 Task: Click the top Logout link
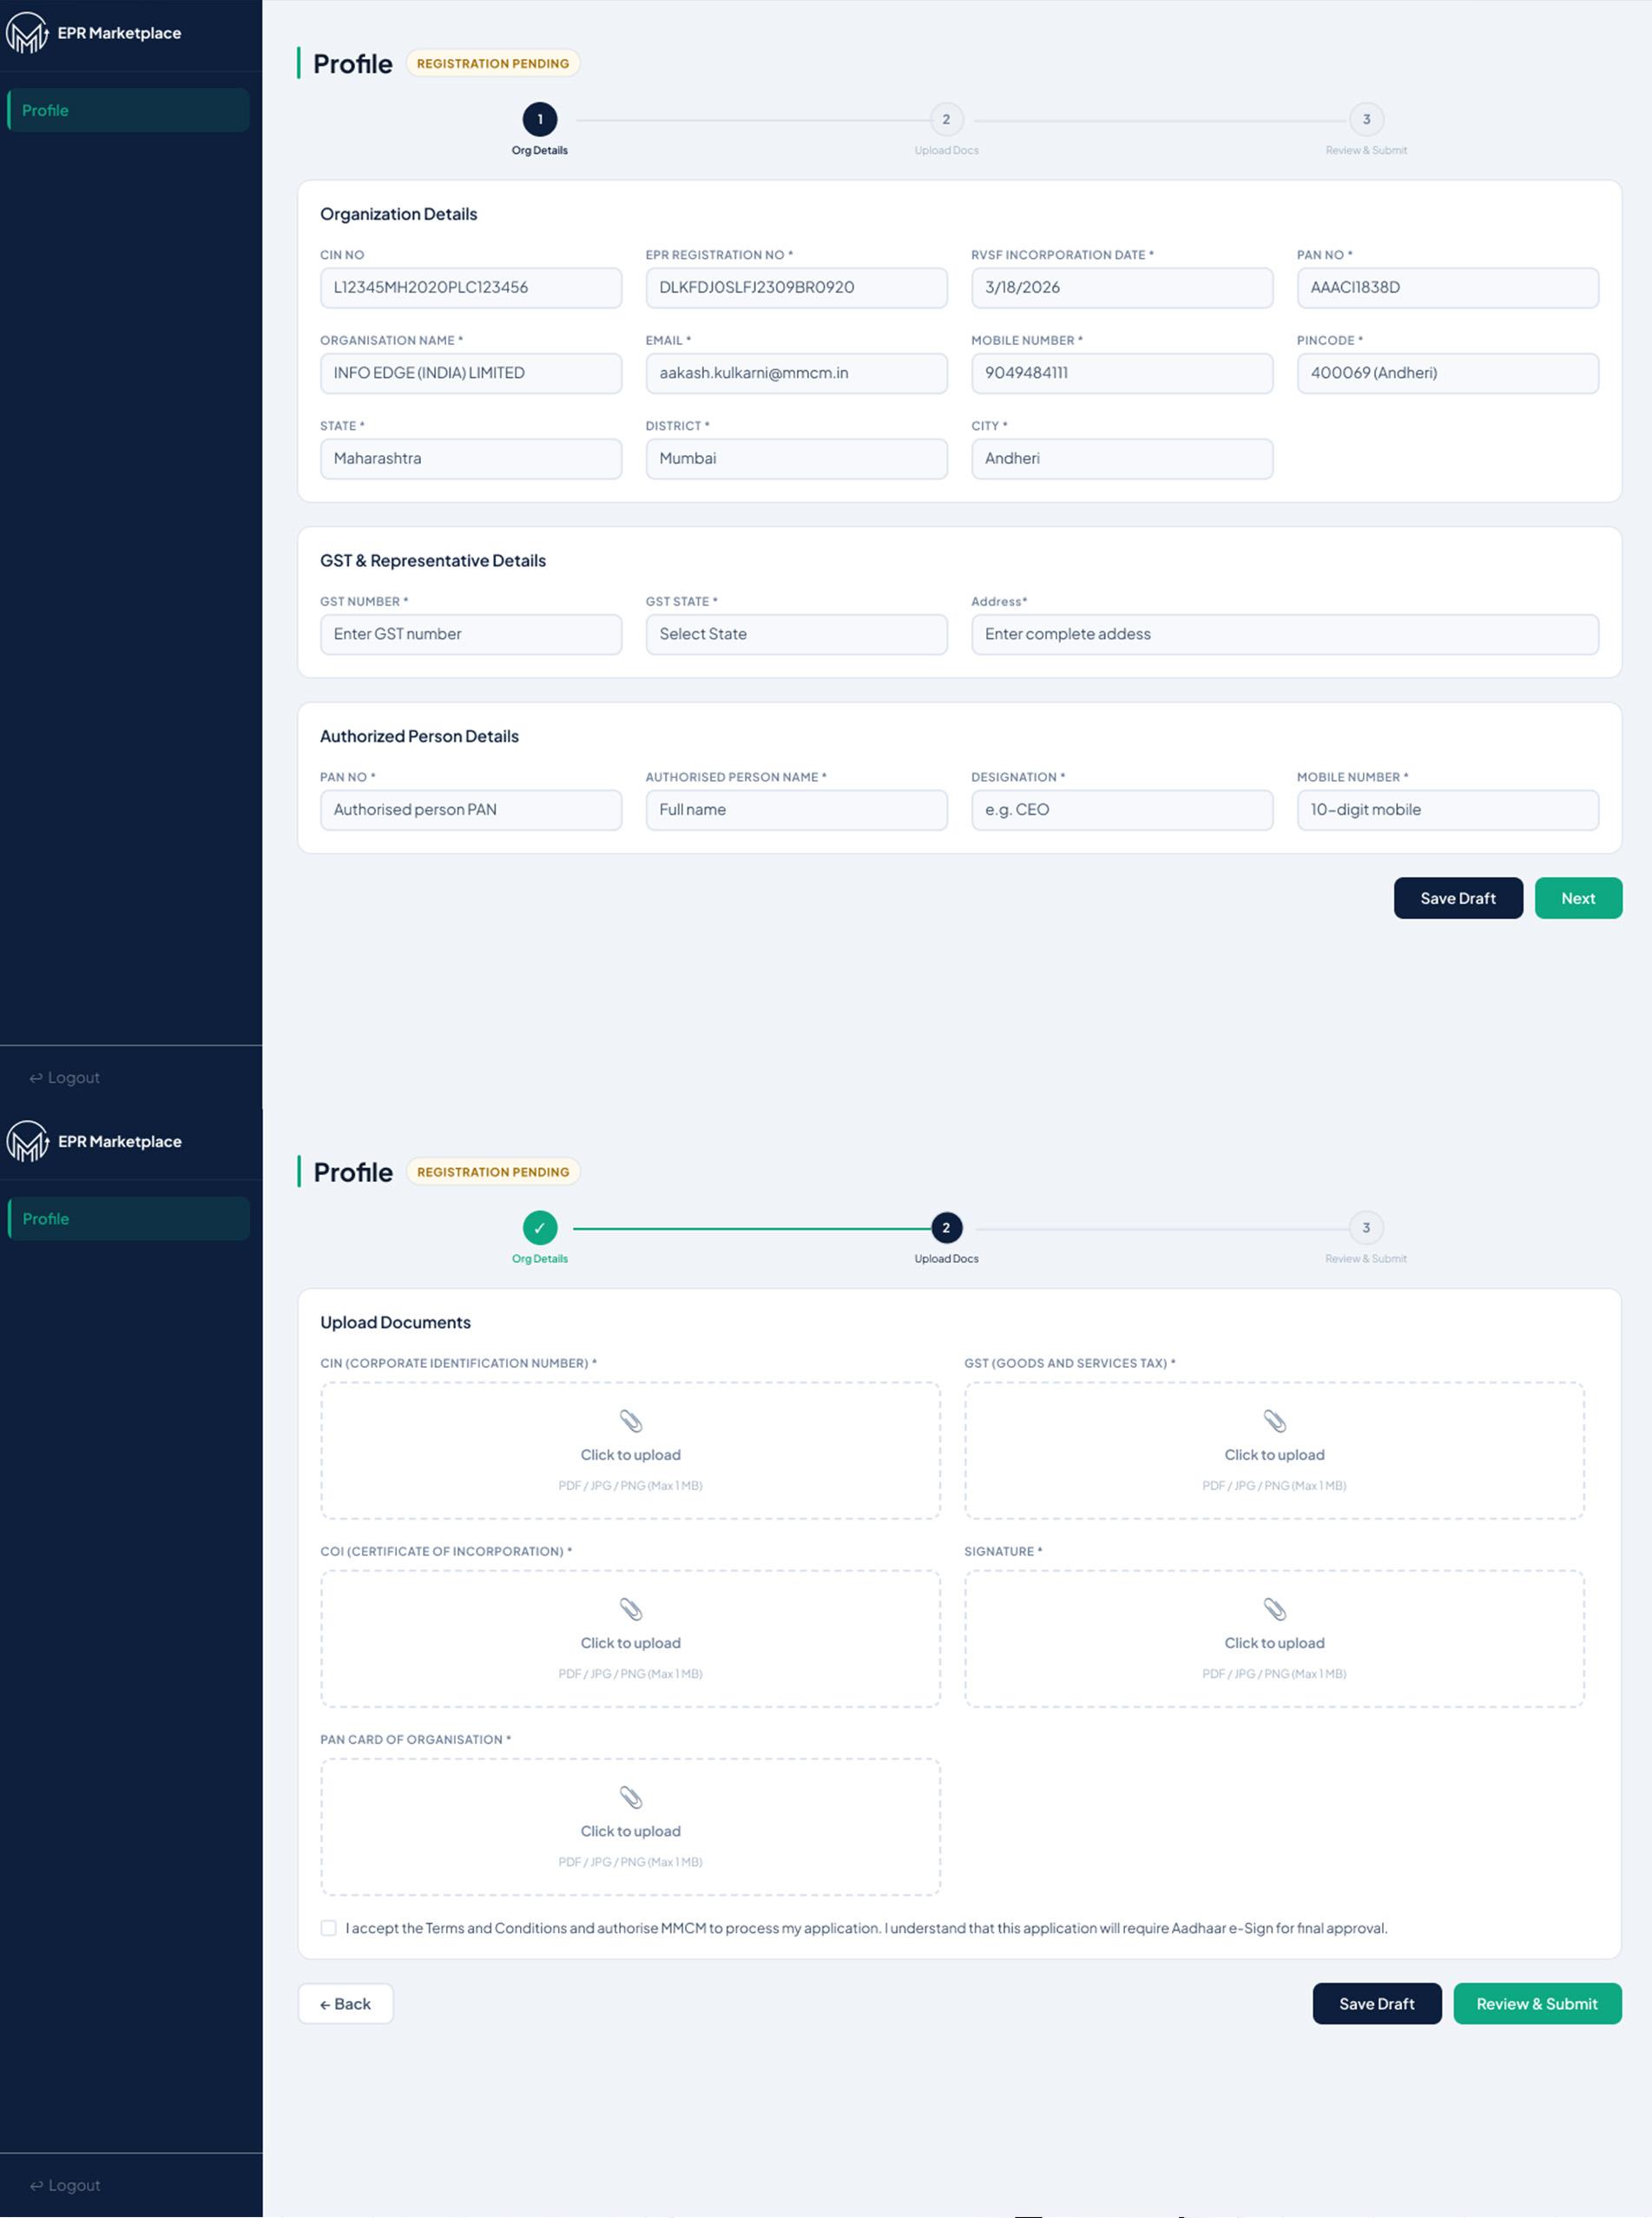pyautogui.click(x=65, y=1078)
